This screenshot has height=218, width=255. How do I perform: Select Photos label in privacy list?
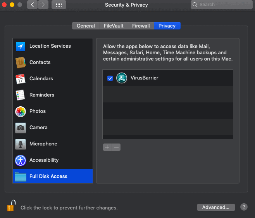click(38, 111)
